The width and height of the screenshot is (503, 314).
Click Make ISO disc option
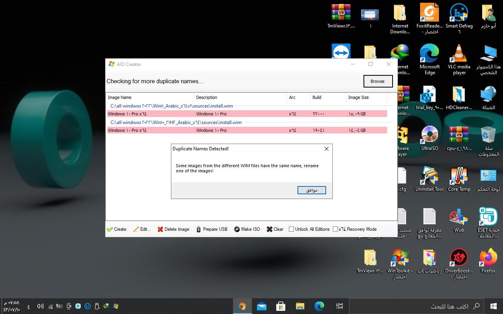[x=247, y=229]
